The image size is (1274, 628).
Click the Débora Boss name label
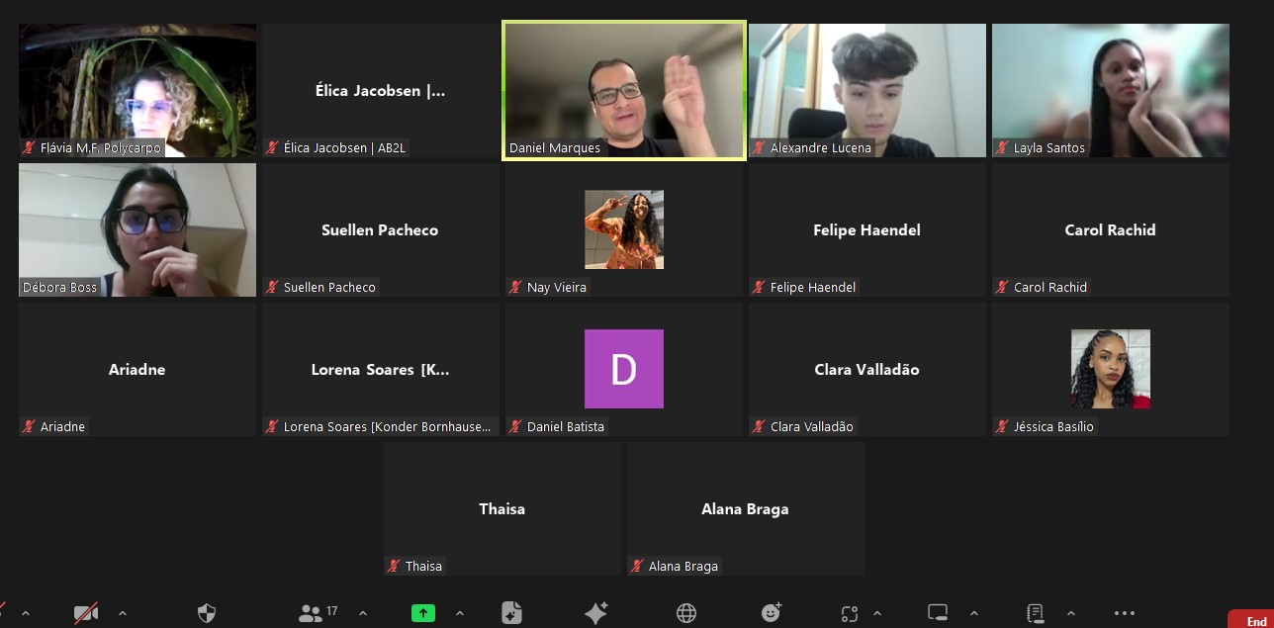60,288
